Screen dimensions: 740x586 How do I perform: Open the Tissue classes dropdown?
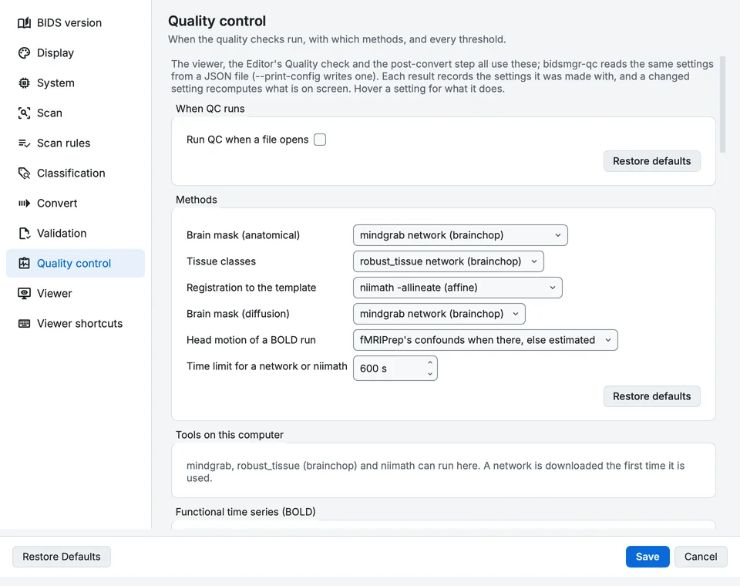pyautogui.click(x=449, y=261)
